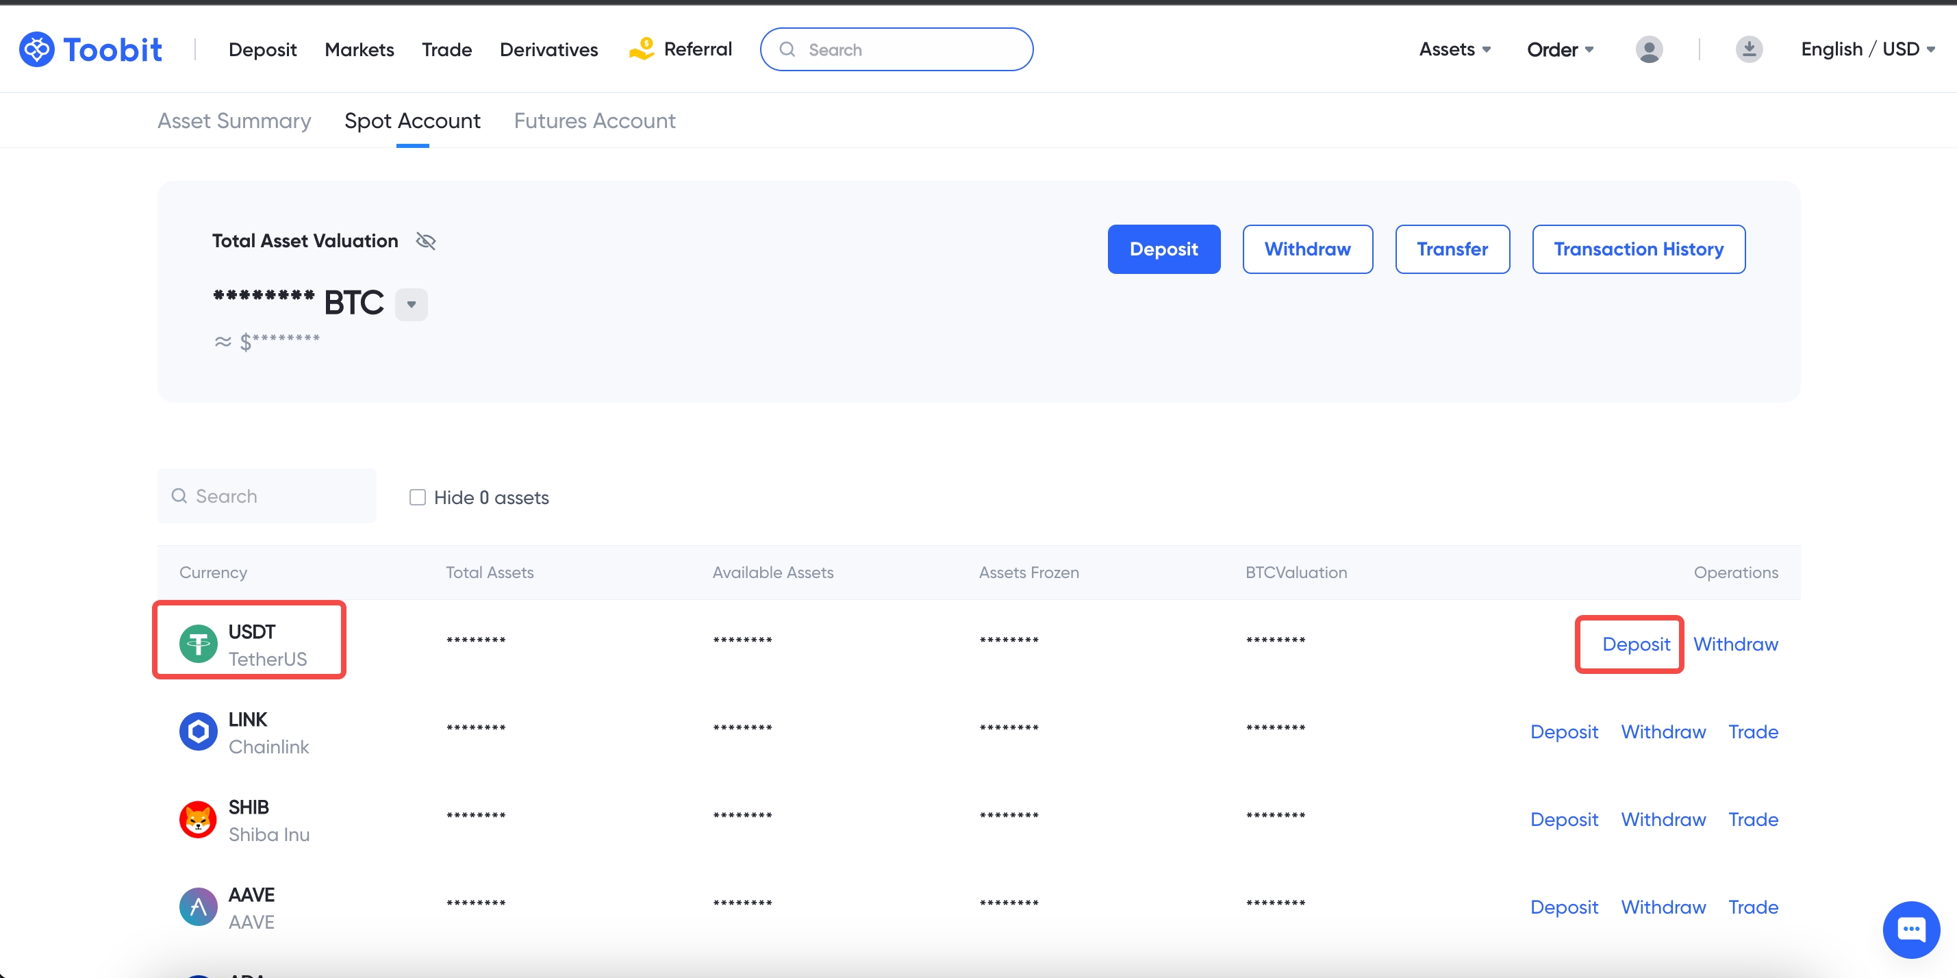Image resolution: width=1957 pixels, height=978 pixels.
Task: Click the app download icon
Action: coord(1748,49)
